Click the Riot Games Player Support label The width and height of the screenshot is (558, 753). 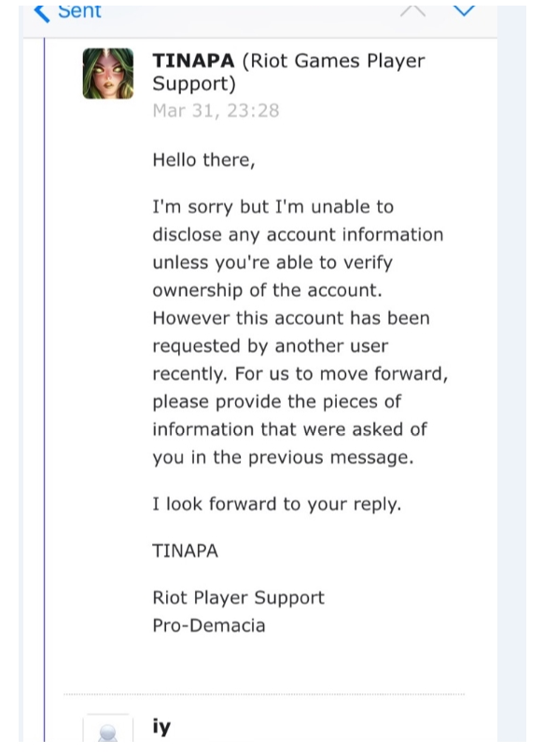288,72
